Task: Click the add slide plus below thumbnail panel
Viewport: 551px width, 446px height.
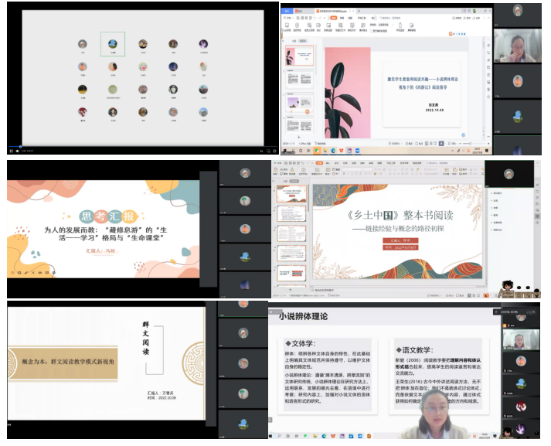Action: point(298,137)
